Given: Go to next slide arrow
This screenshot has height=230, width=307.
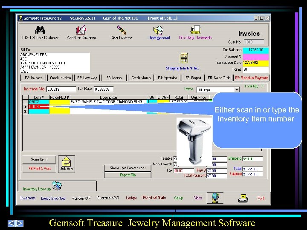Looking at the screenshot, I should click(20, 223).
